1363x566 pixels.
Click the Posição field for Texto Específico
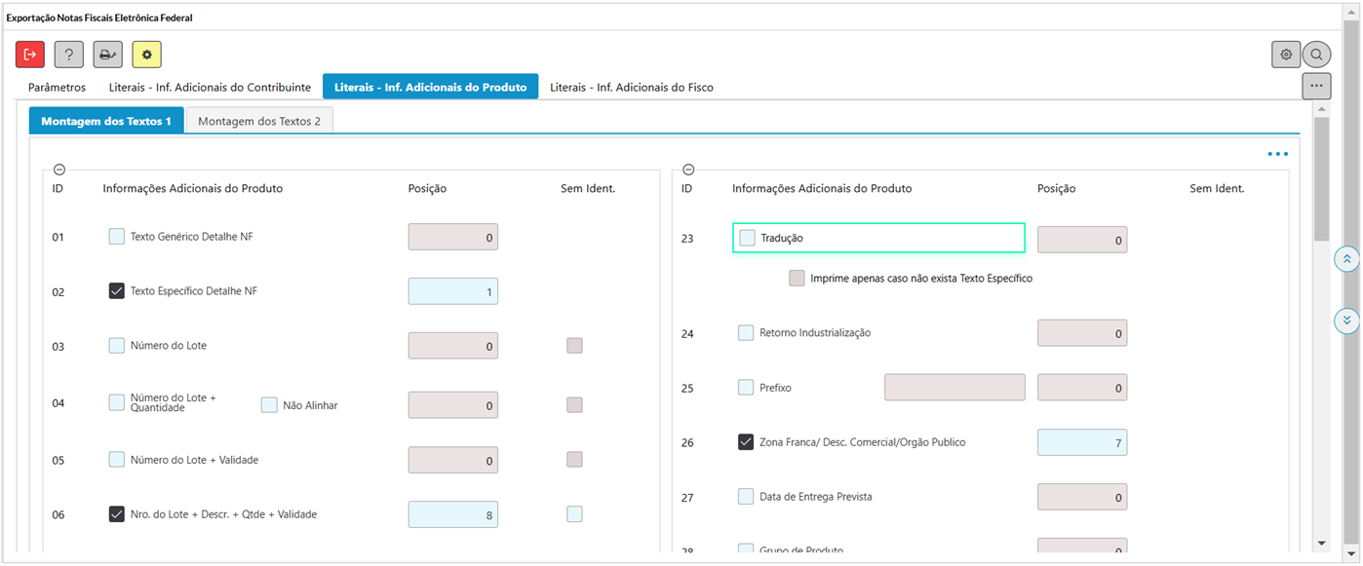(x=452, y=291)
